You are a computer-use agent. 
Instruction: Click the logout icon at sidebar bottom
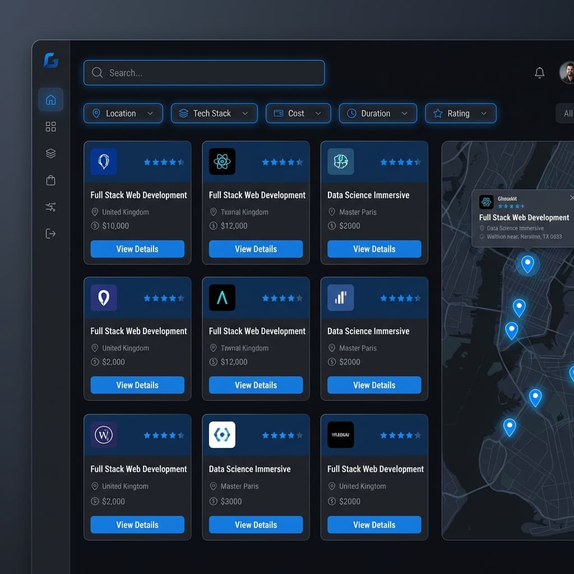[50, 233]
